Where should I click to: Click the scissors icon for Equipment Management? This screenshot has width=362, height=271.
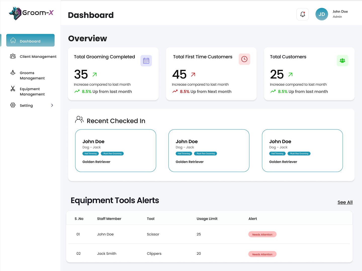point(13,89)
